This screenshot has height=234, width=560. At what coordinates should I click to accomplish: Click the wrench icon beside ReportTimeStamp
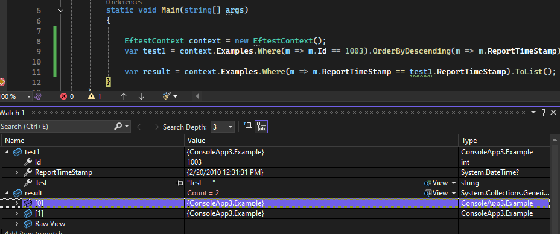28,172
